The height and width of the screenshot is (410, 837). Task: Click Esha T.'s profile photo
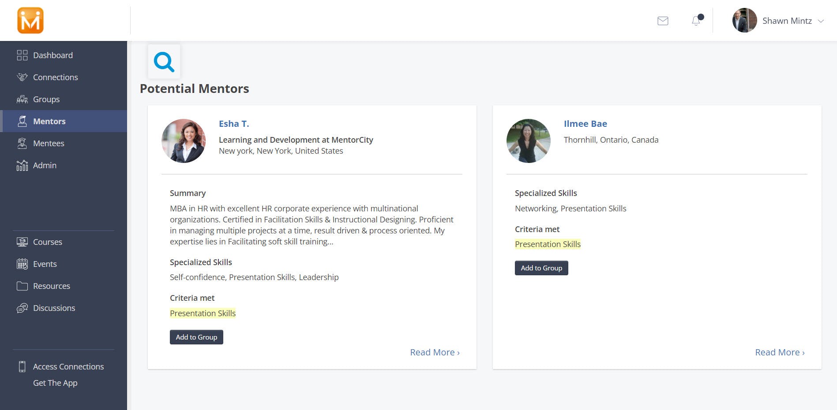184,141
